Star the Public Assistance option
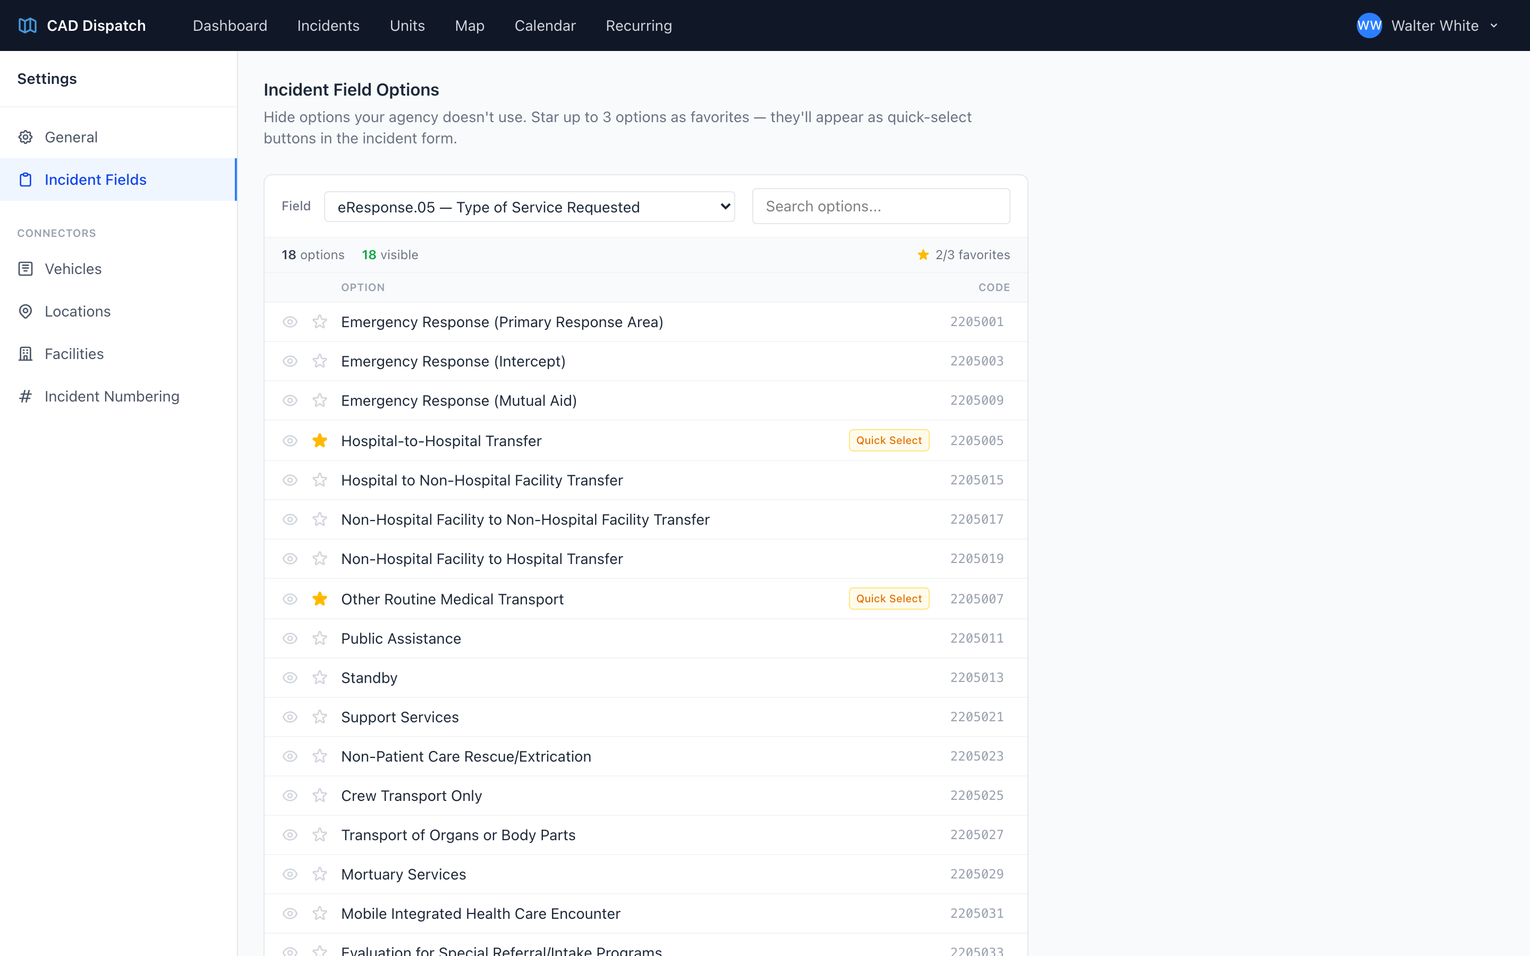Image resolution: width=1530 pixels, height=956 pixels. [320, 638]
